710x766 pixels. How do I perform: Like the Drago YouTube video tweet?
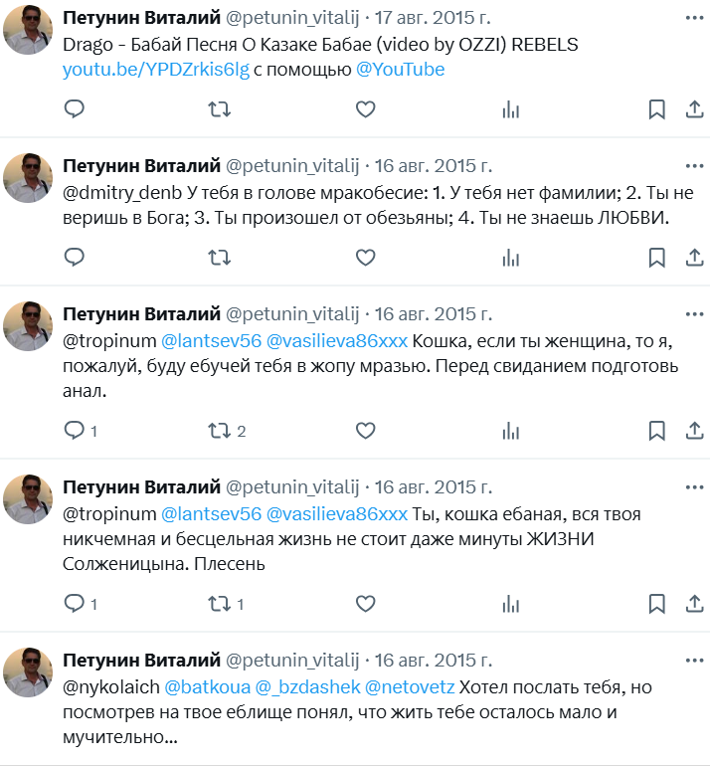tap(365, 109)
